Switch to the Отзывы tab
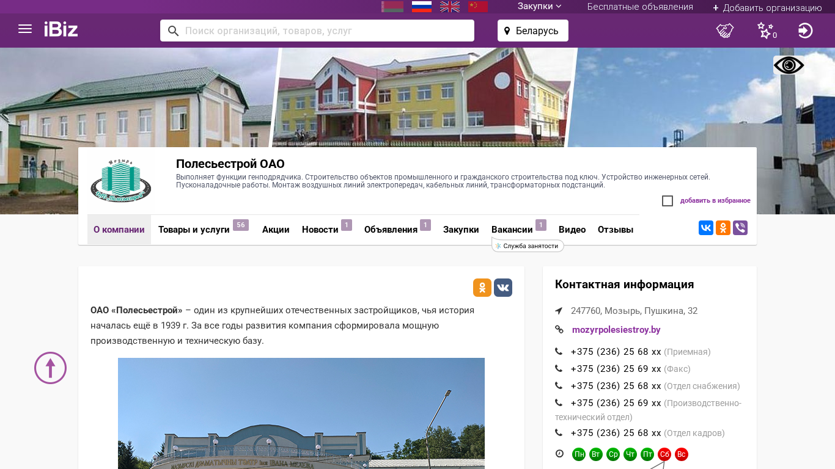 (x=616, y=230)
